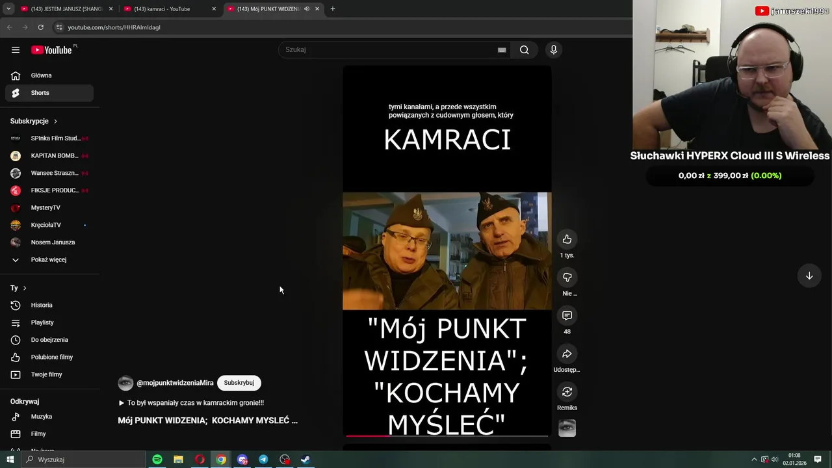Viewport: 832px width, 468px height.
Task: Open Twoje filmy in the sidebar
Action: (49, 374)
